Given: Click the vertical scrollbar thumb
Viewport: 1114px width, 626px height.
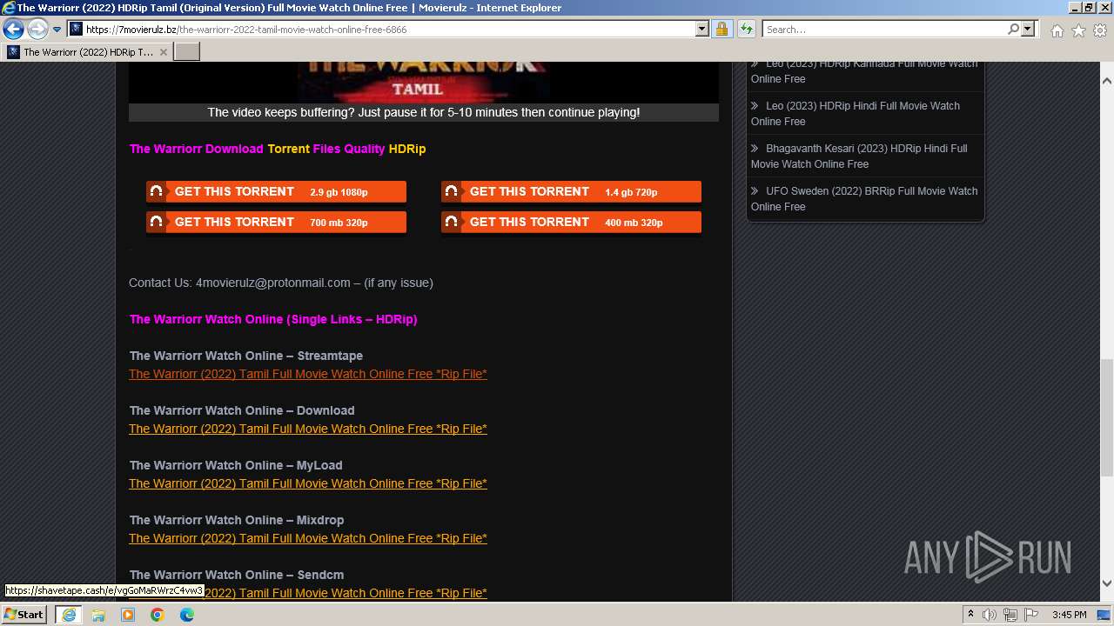Looking at the screenshot, I should [x=1107, y=417].
